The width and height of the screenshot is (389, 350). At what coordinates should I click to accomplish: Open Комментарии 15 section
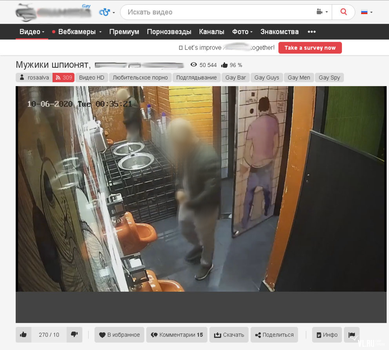[x=177, y=335]
